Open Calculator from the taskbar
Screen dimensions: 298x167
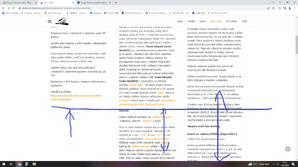[27, 164]
